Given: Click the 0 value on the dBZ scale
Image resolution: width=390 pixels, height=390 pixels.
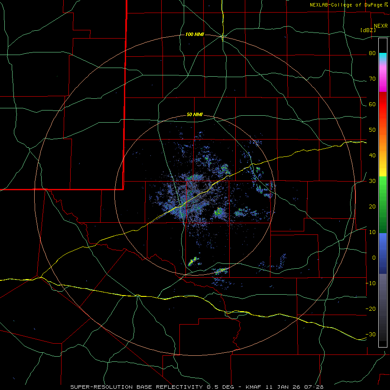Looking at the screenshot, I should [374, 258].
